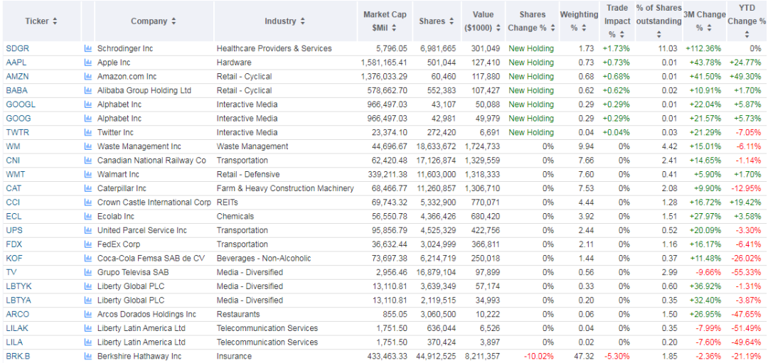Open chart icon for Coca-Cola Femsa SAB de CV

pos(88,259)
